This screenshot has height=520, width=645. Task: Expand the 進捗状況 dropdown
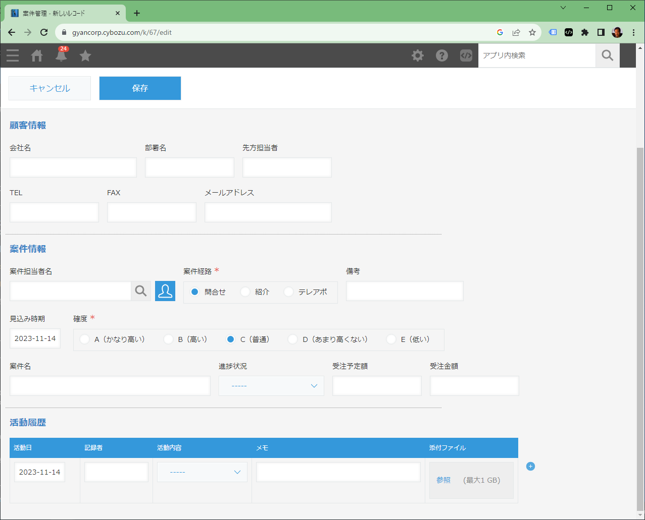(x=271, y=386)
